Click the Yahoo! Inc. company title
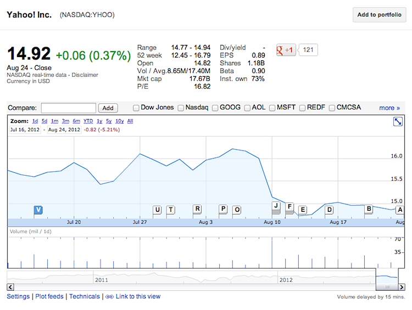The width and height of the screenshot is (412, 310). 29,15
